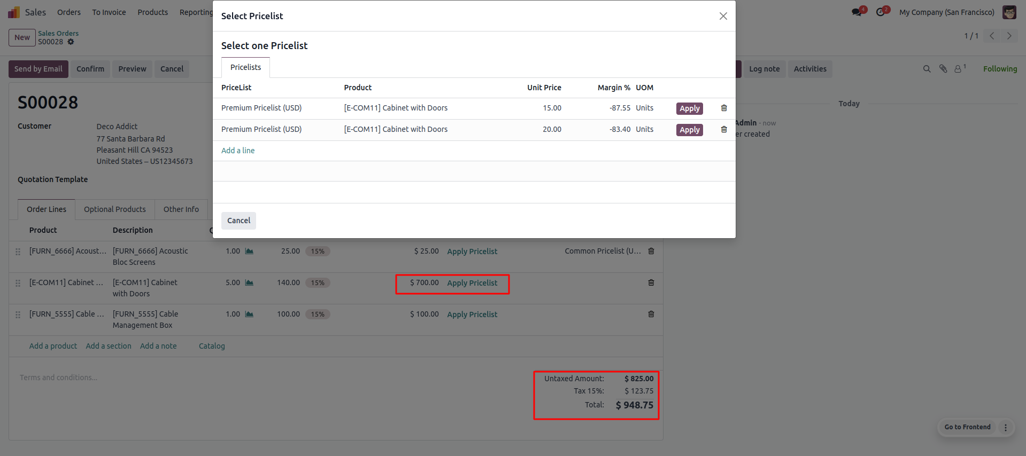Click the Sales app logo icon
This screenshot has width=1026, height=456.
(x=14, y=12)
